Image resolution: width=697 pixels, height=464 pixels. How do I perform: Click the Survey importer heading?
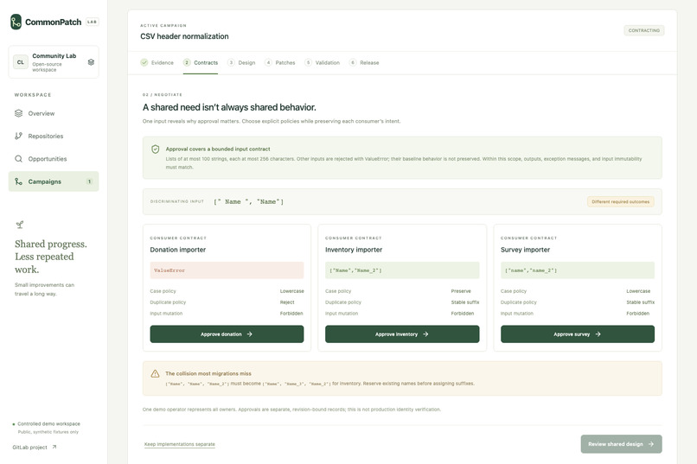tap(526, 250)
